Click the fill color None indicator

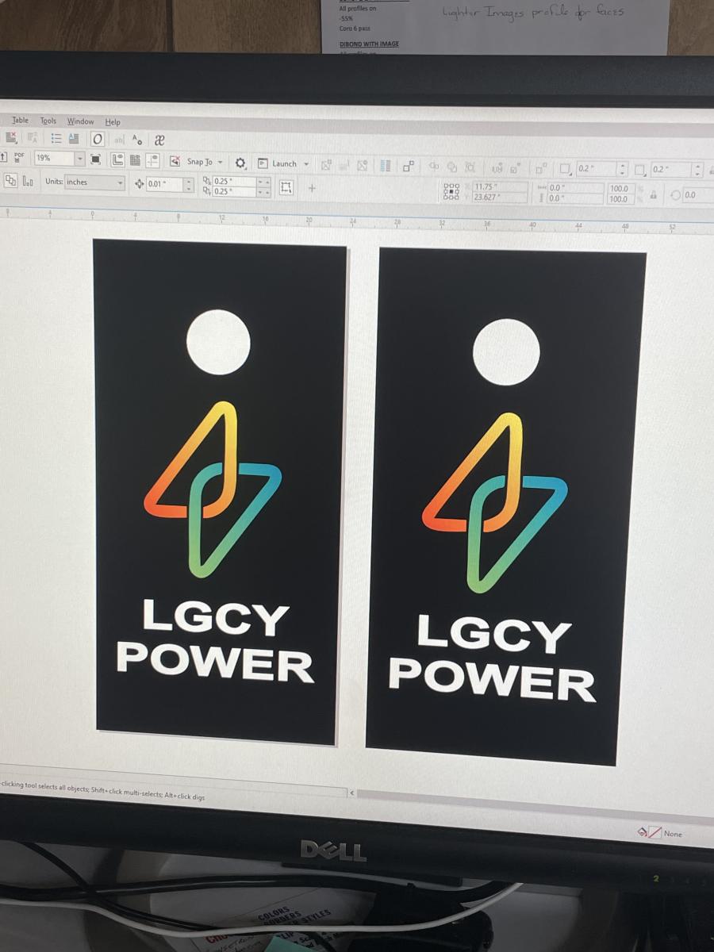(661, 833)
